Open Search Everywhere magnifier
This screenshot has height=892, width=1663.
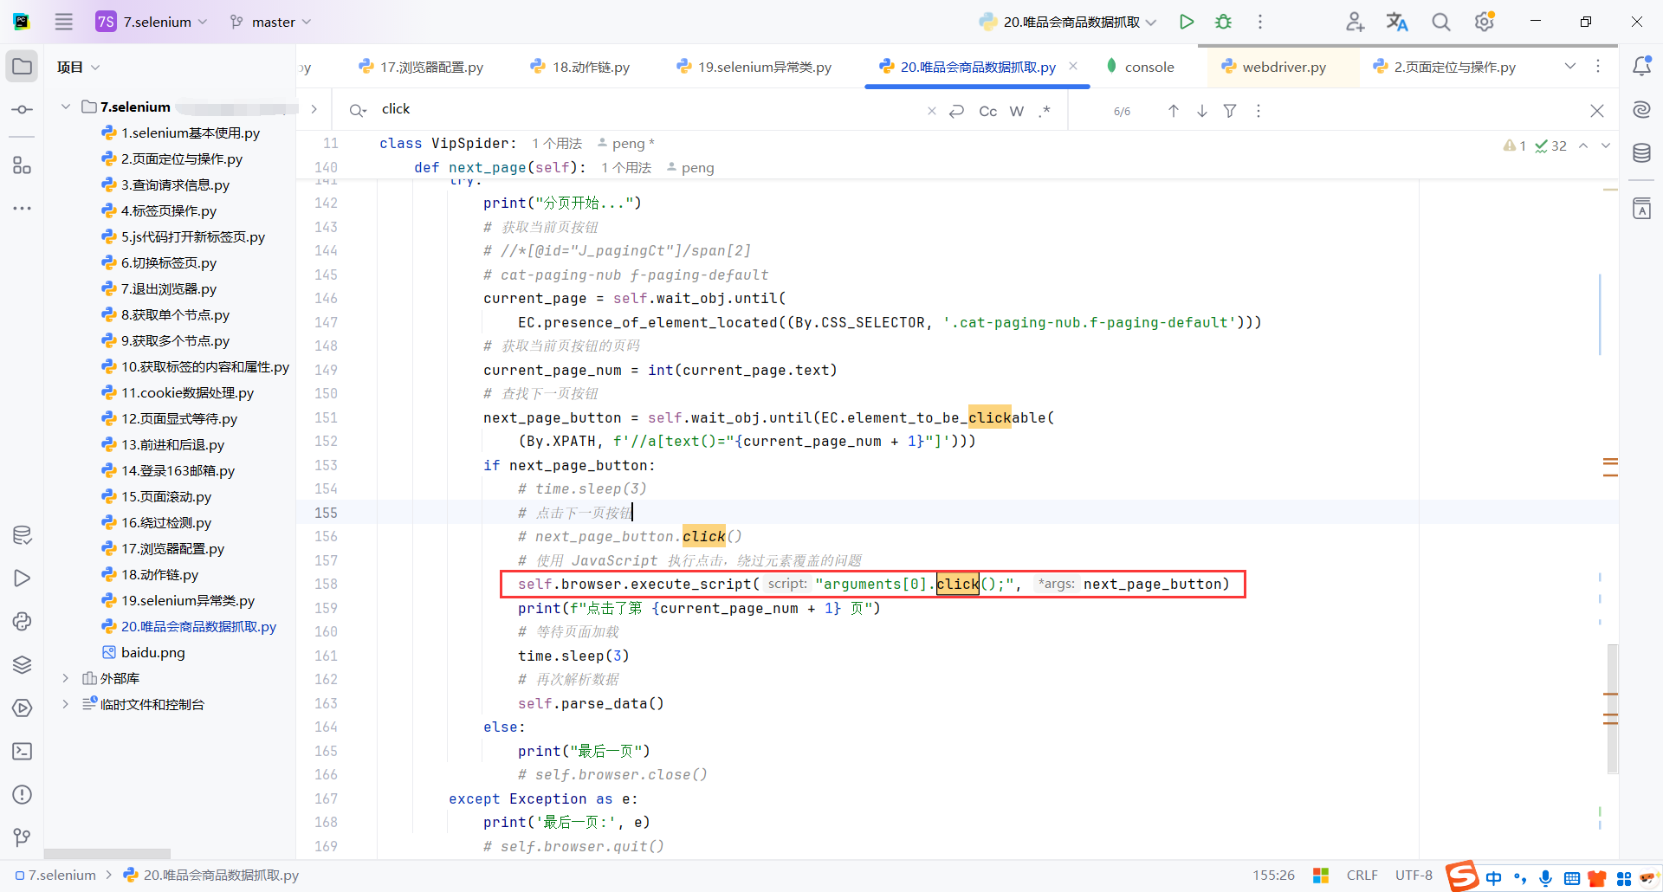[1441, 22]
